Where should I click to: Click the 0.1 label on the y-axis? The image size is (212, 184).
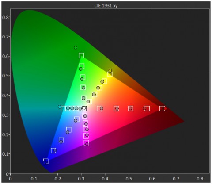point(5,154)
